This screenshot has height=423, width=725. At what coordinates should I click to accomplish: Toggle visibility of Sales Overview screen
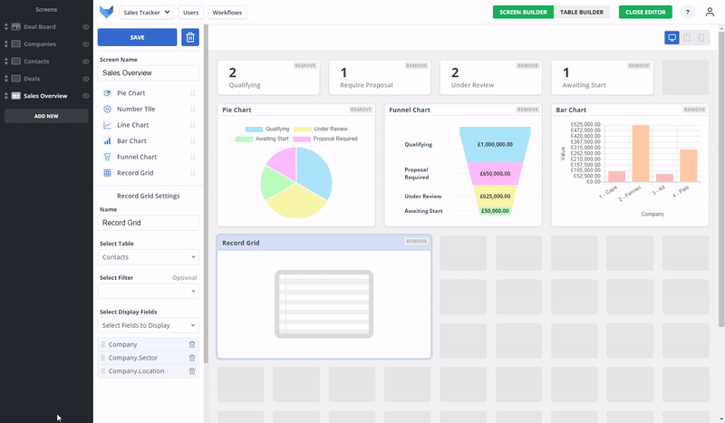coord(85,96)
